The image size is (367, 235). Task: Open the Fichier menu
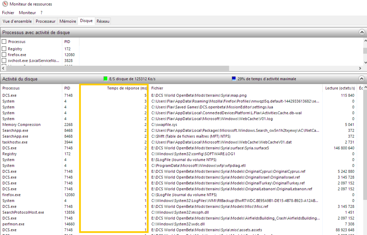(8, 12)
